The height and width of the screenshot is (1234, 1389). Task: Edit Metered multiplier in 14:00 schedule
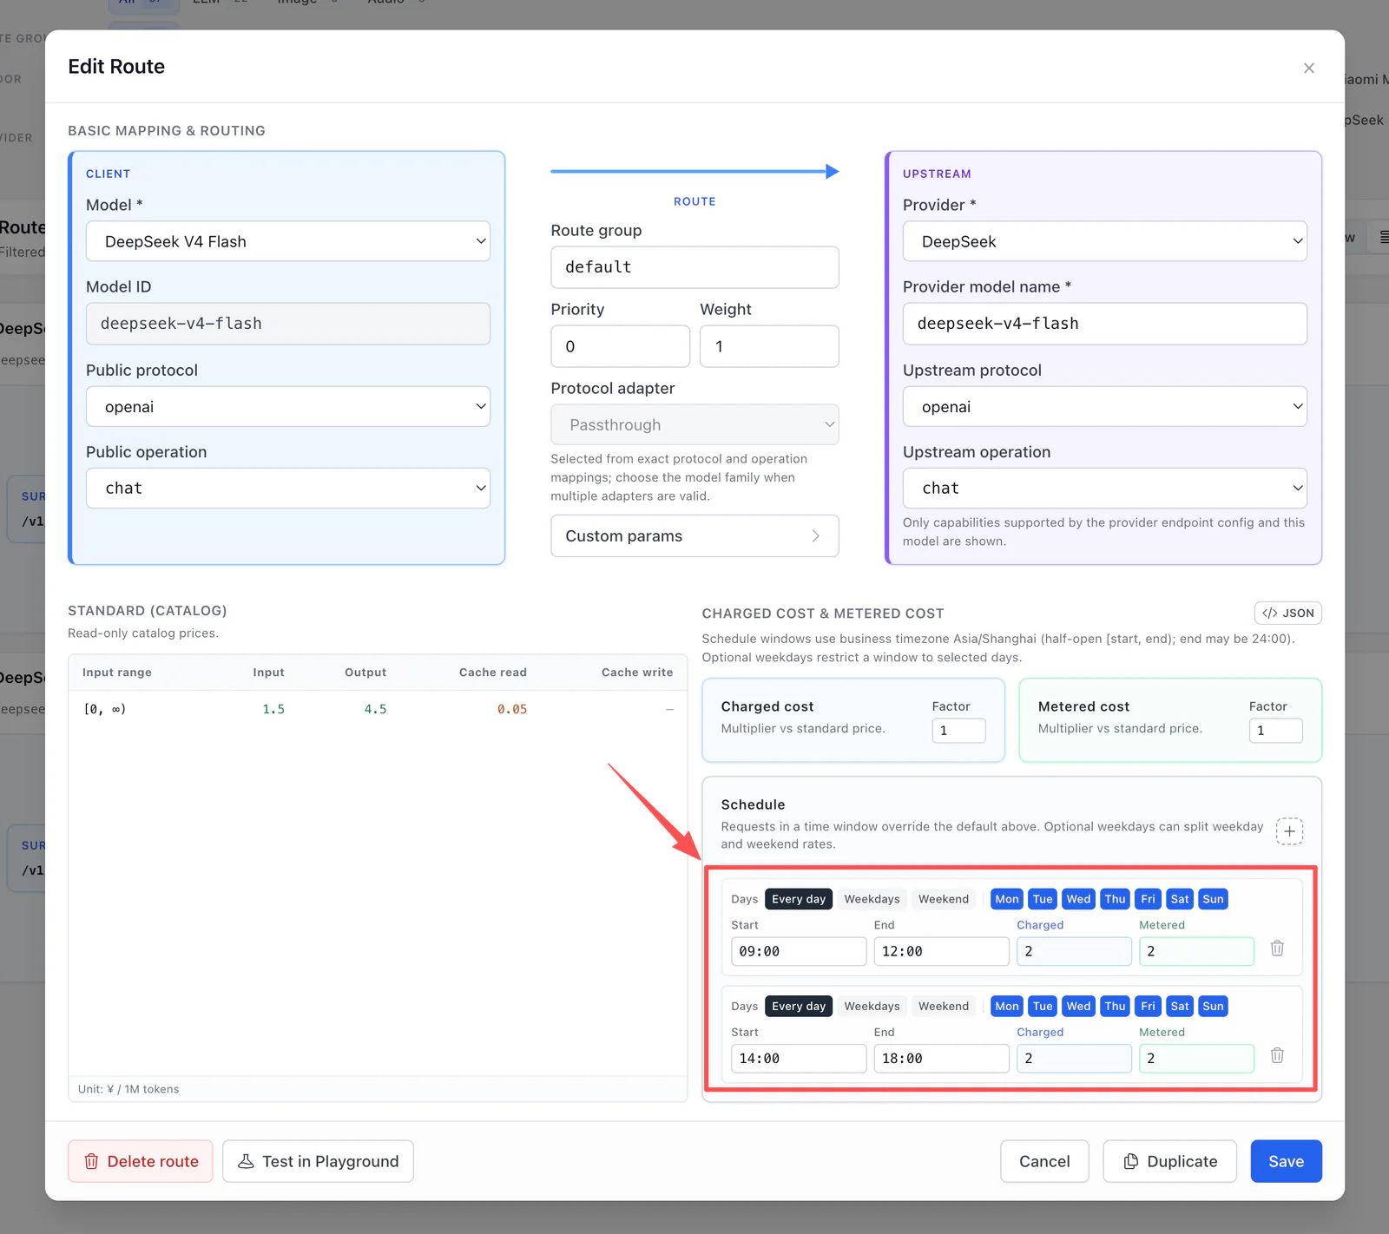(x=1196, y=1059)
